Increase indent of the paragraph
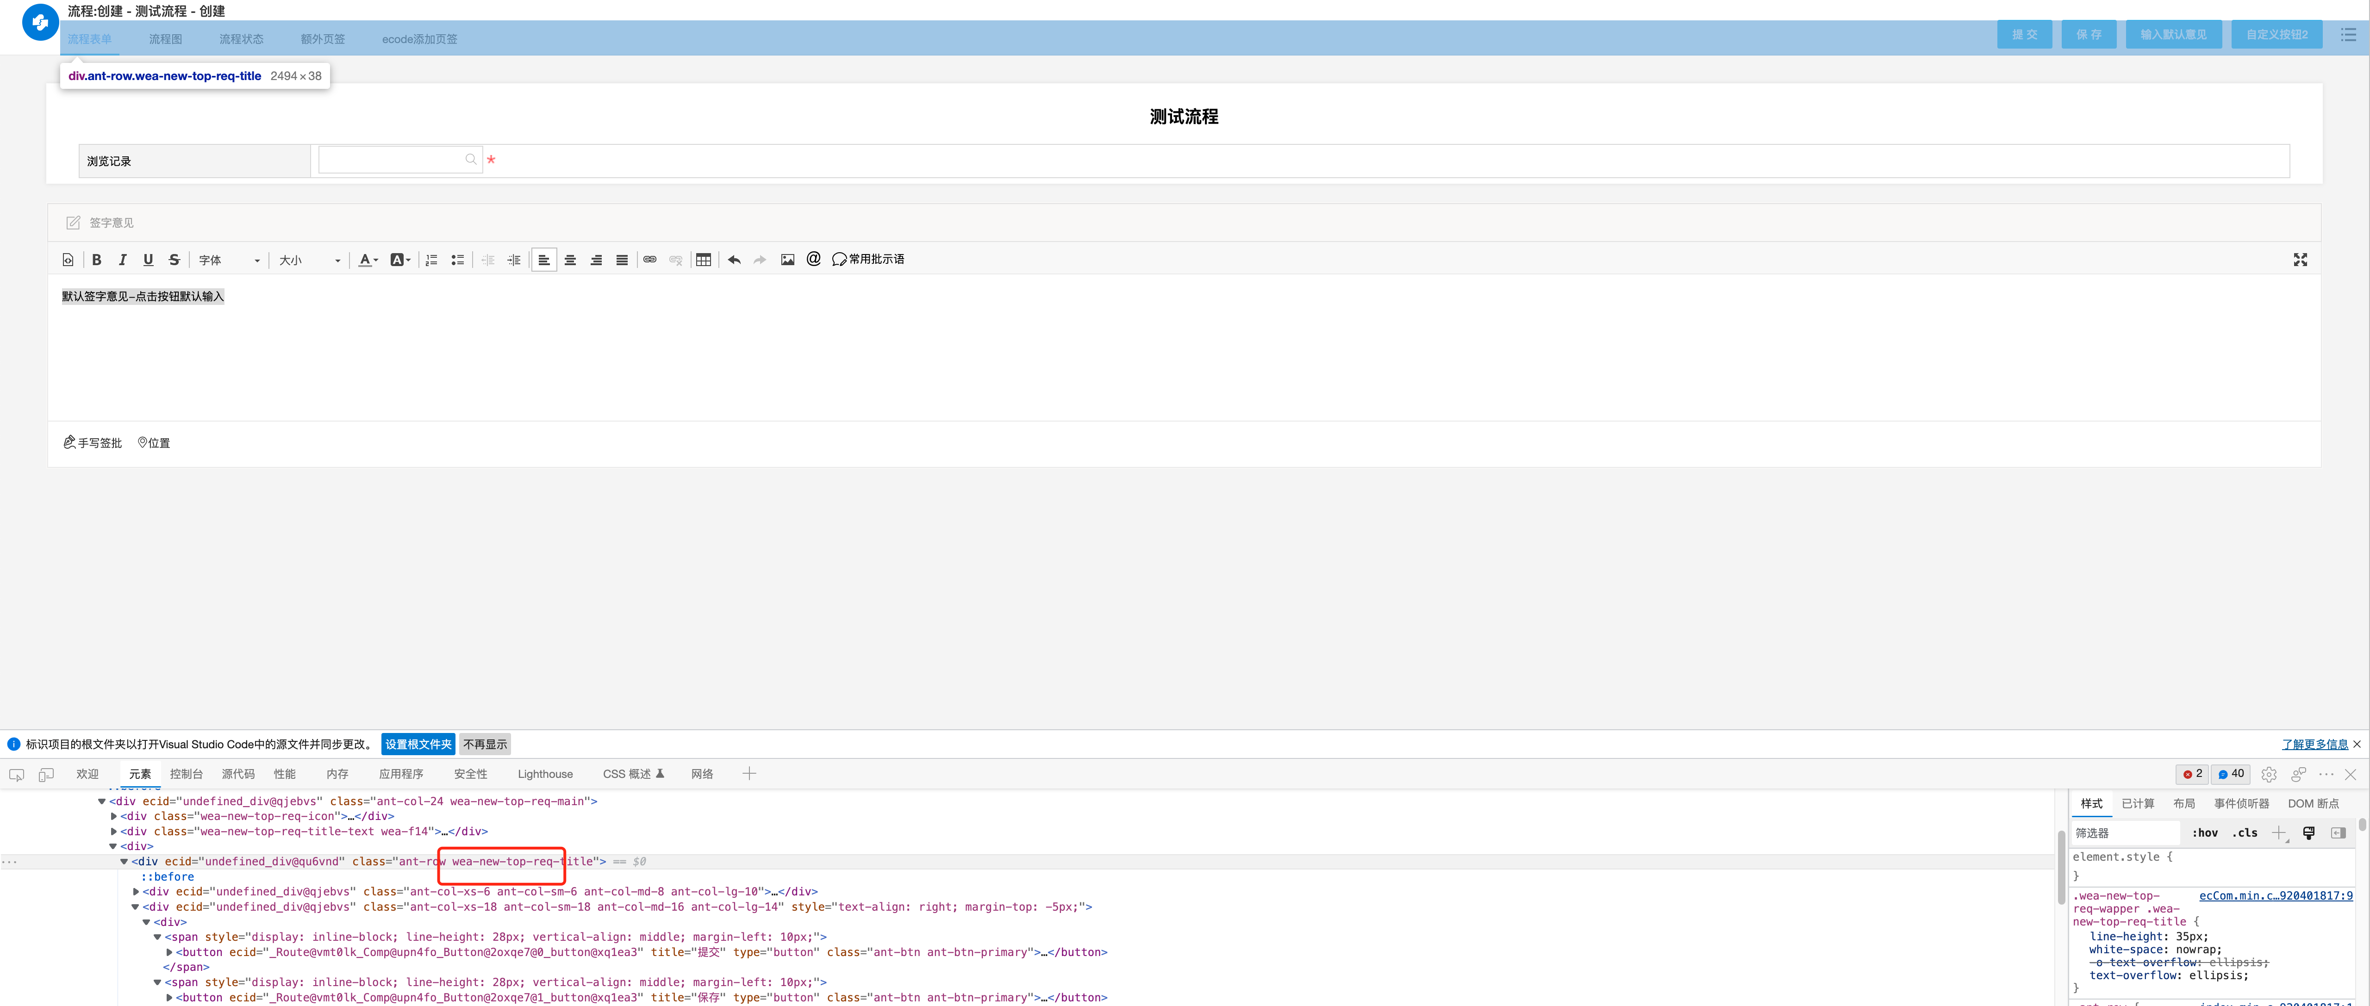Screen dimensions: 2370x1006 (x=514, y=260)
